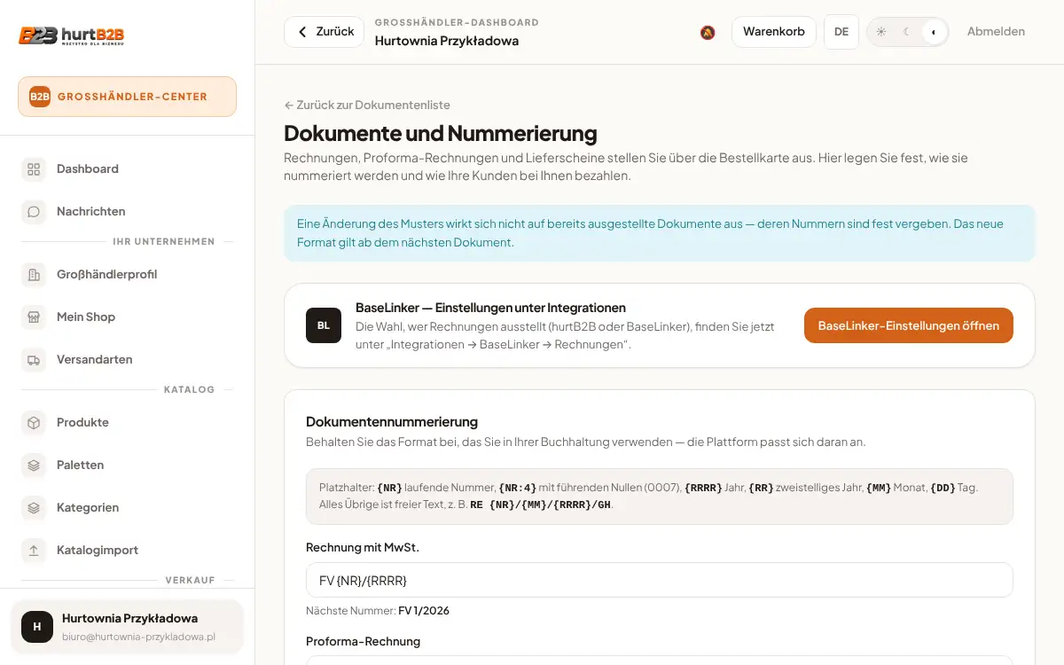Image resolution: width=1064 pixels, height=665 pixels.
Task: Click the Rechnung mit MwSt. pattern field
Action: 660,580
